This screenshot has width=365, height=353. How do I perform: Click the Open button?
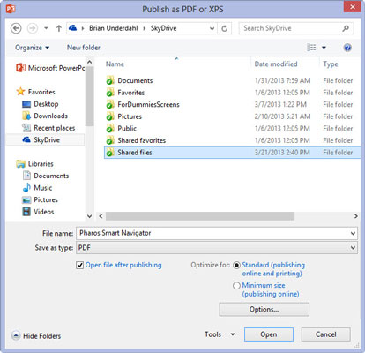(269, 334)
